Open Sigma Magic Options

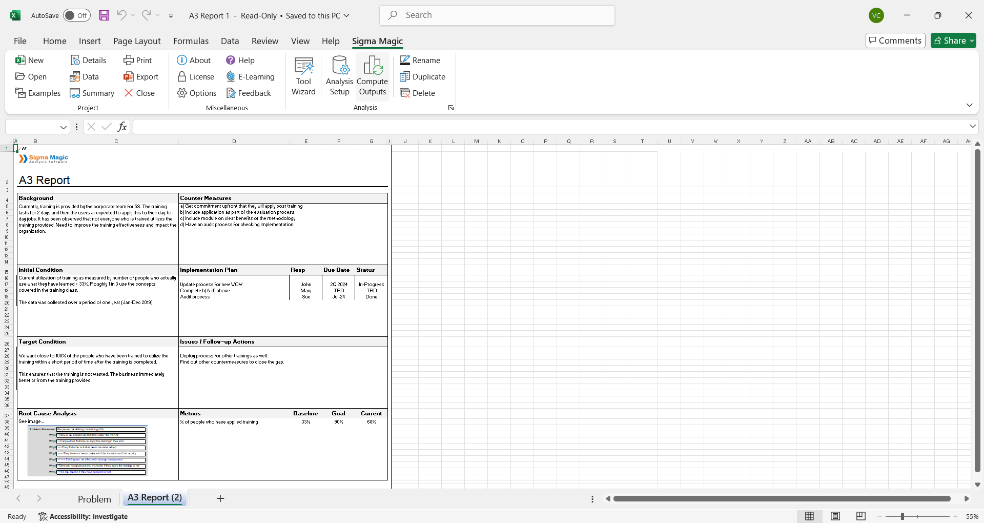197,93
